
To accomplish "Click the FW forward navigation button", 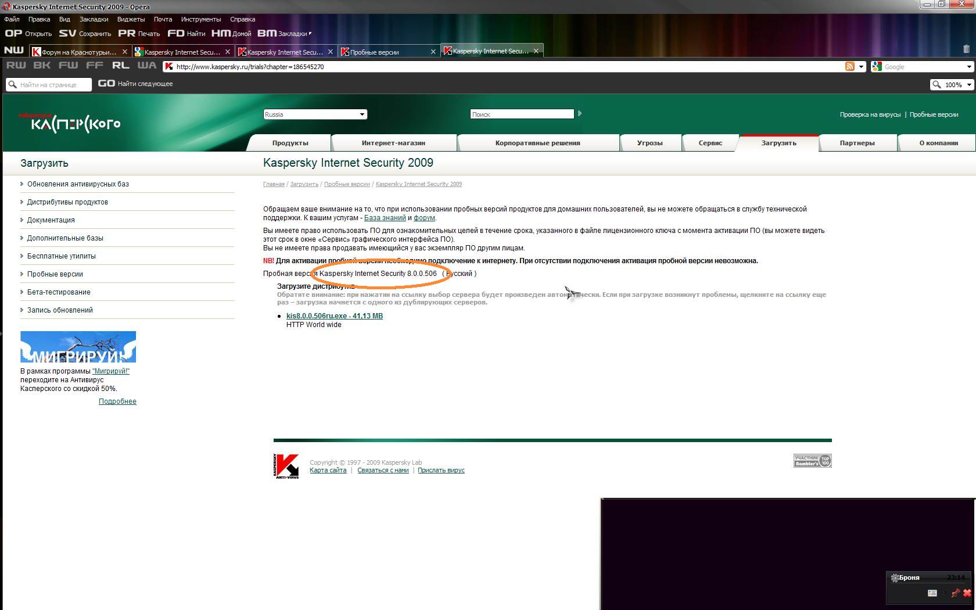I will click(68, 65).
